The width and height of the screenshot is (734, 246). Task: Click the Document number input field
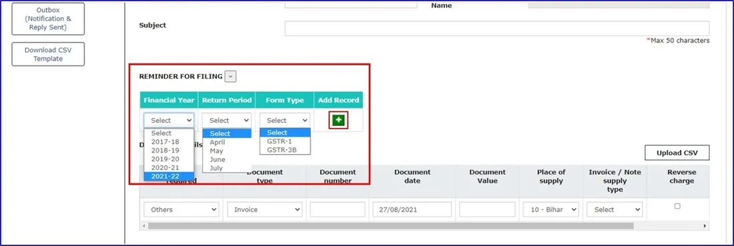point(338,209)
